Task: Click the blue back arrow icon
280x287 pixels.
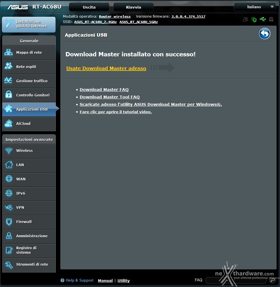Action: point(264,34)
